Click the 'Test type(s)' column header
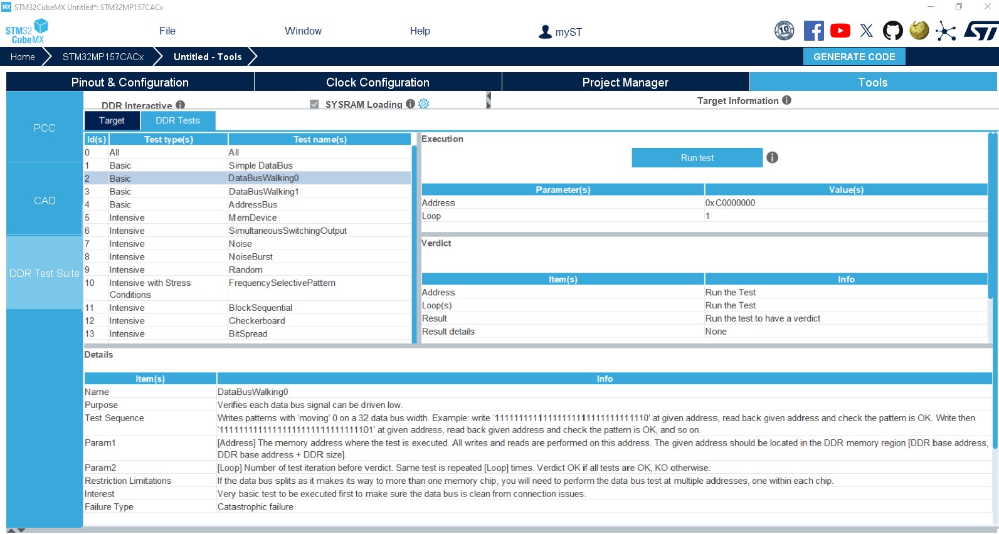 click(x=168, y=139)
